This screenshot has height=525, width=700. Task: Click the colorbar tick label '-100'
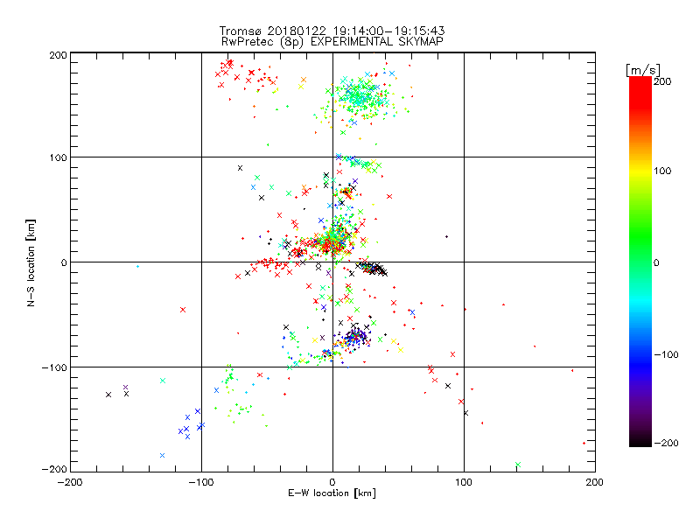[666, 354]
